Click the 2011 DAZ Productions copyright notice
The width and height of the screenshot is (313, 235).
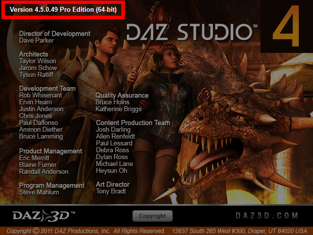pos(86,231)
